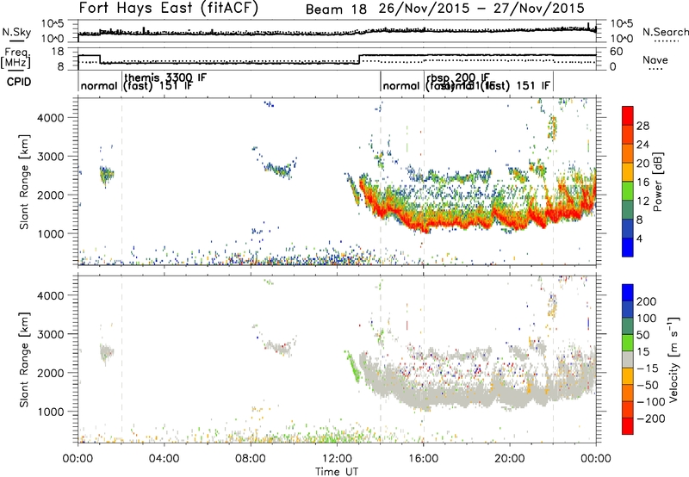Click the blue segment of power color bar
Viewport: 689px width, 477px height.
pos(628,247)
